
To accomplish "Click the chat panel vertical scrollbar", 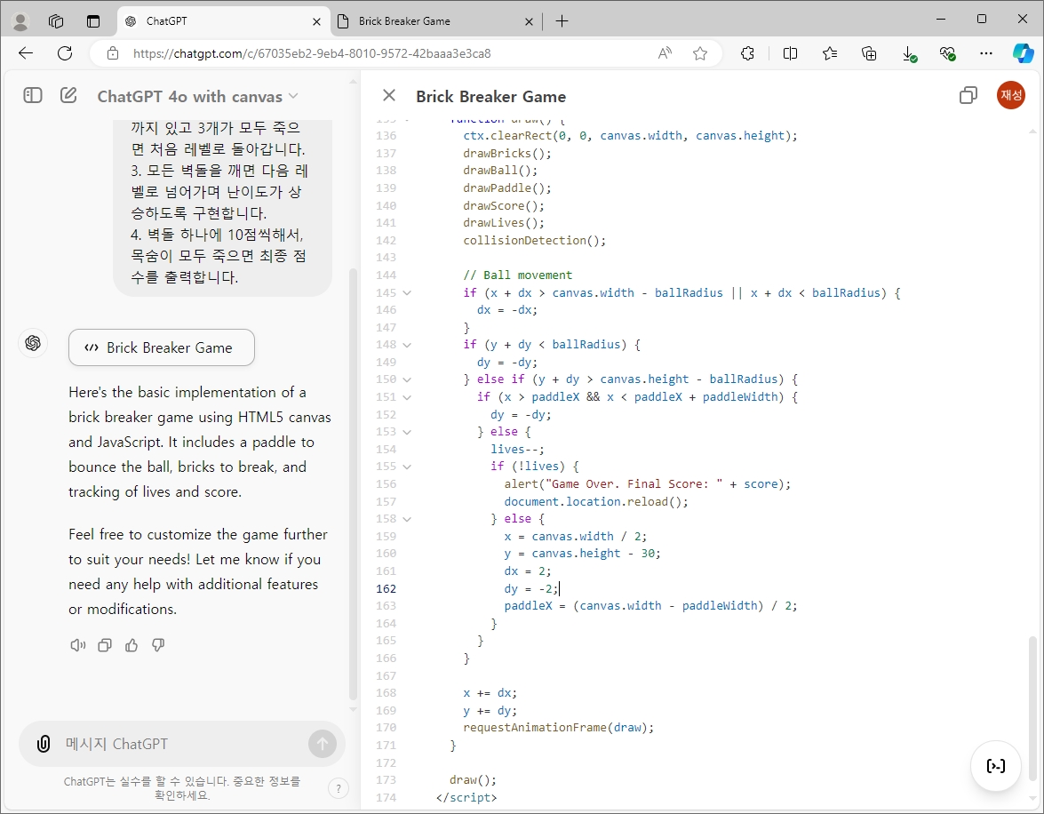I will point(353,483).
